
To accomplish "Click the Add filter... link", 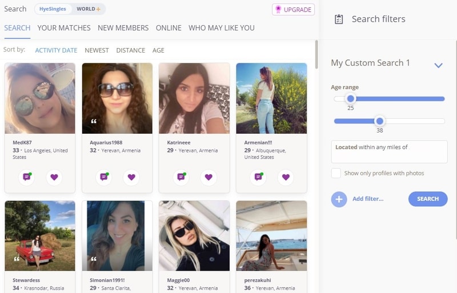I will tap(368, 199).
